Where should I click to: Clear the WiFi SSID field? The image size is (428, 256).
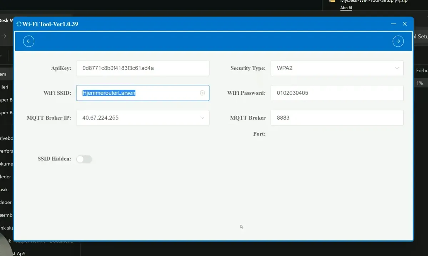[202, 93]
